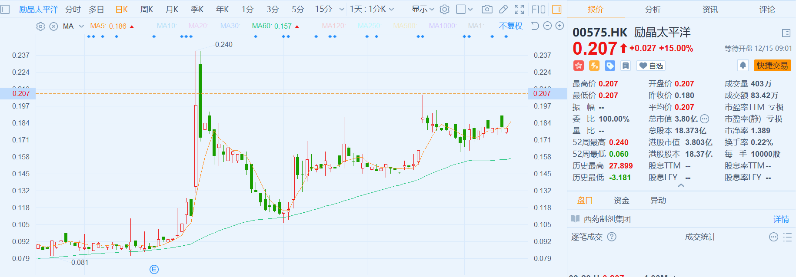This screenshot has width=796, height=277.
Task: Add stock to 自选 watchlist
Action: 651,66
